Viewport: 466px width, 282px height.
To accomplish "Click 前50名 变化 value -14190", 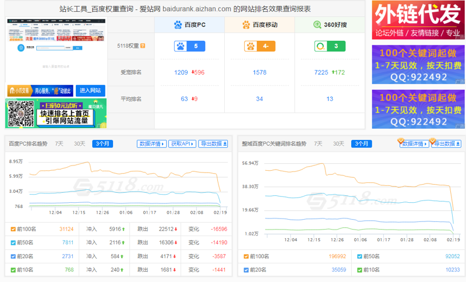I will coord(219,243).
